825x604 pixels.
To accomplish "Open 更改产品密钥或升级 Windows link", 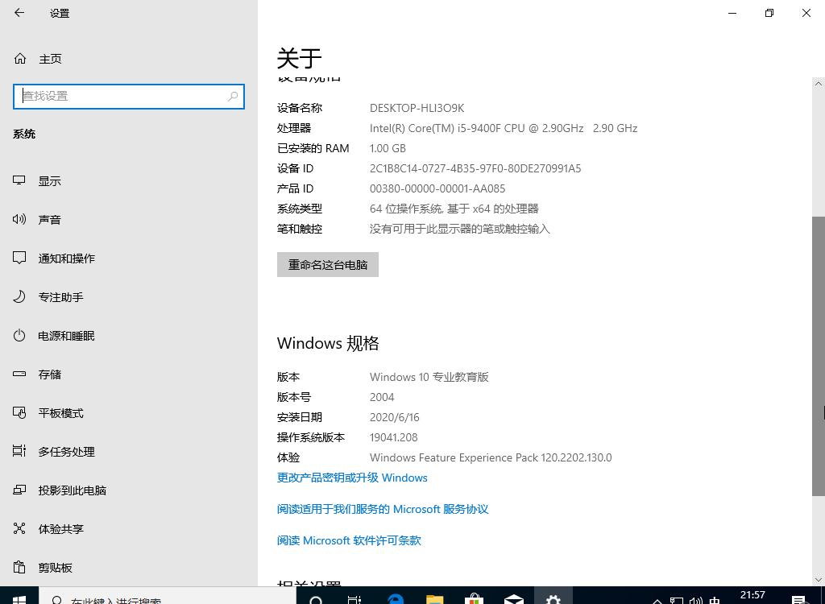I will 352,478.
